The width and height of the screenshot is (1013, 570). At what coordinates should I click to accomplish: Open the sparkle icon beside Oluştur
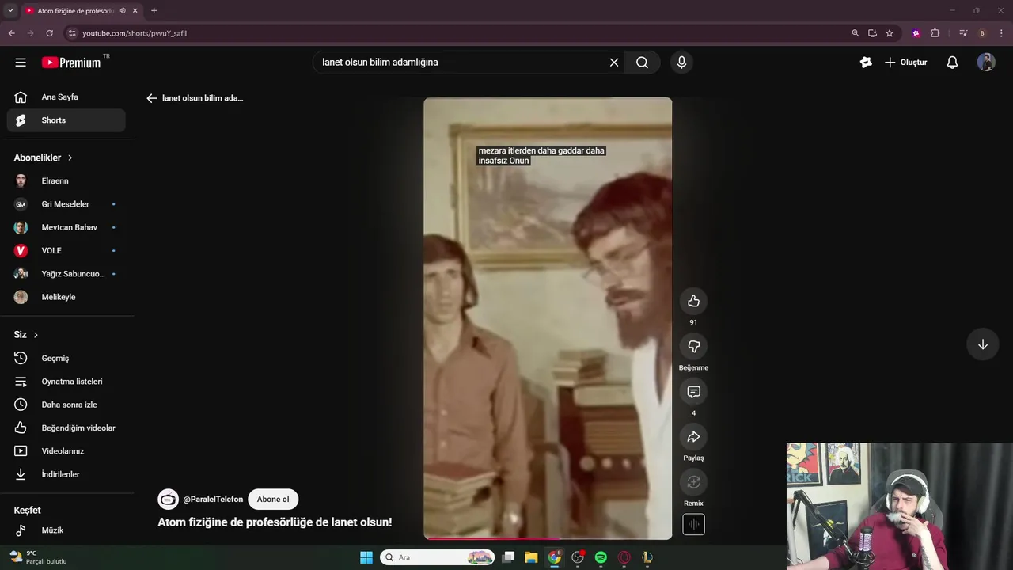point(866,63)
